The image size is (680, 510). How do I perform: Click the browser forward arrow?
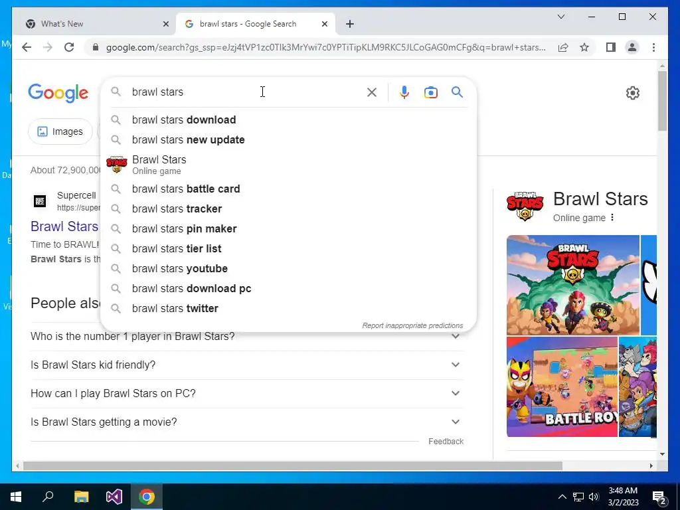tap(48, 47)
